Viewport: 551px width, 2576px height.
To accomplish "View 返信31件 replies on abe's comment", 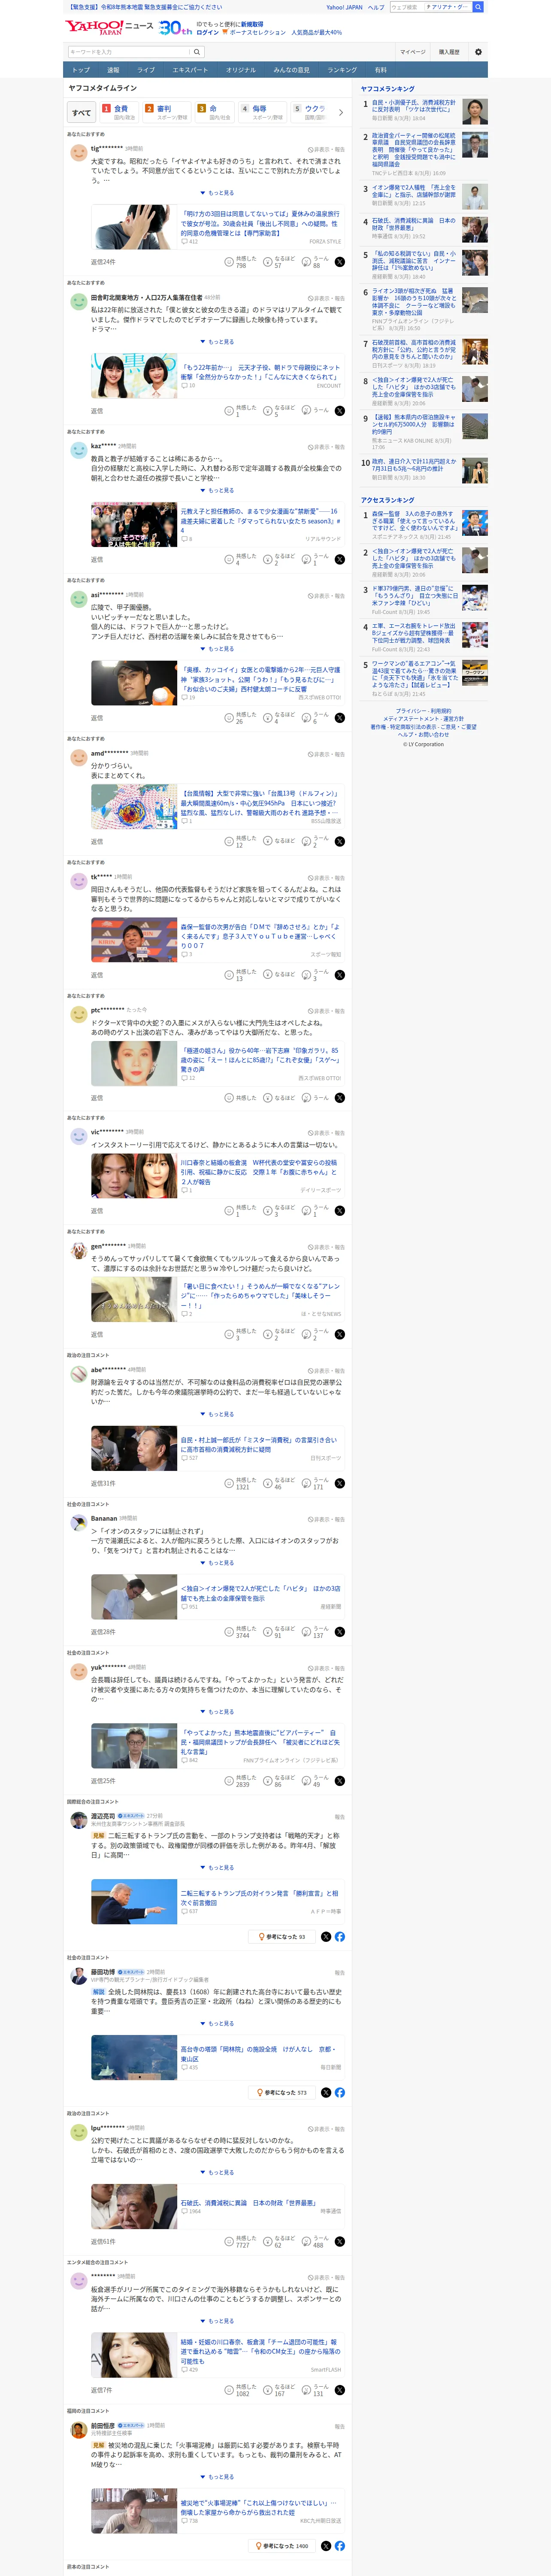I will click(x=103, y=1483).
